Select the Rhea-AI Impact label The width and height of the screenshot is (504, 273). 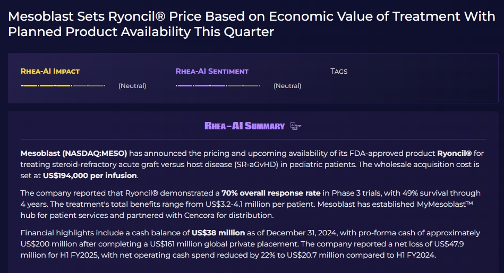click(50, 71)
